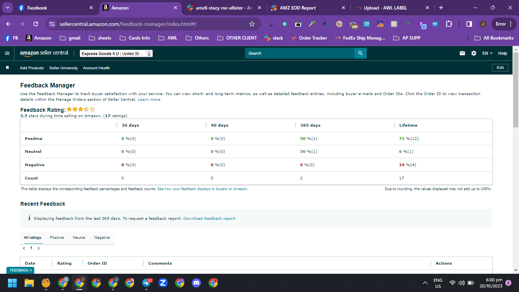
Task: Open Zoom from the taskbar
Action: (163, 283)
